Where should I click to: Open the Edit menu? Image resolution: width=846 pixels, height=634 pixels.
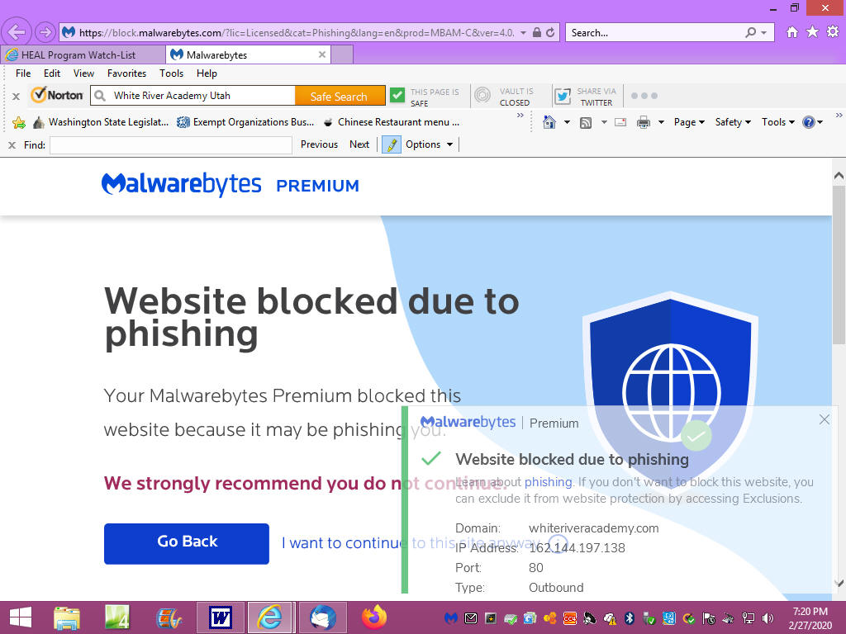point(52,73)
